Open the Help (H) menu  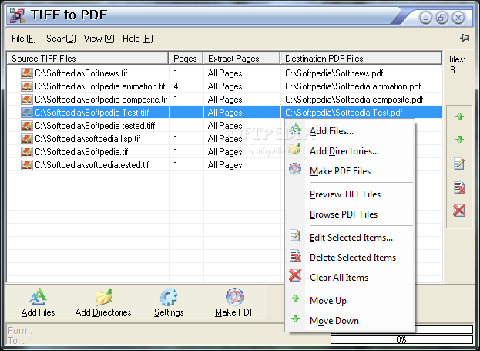[138, 39]
